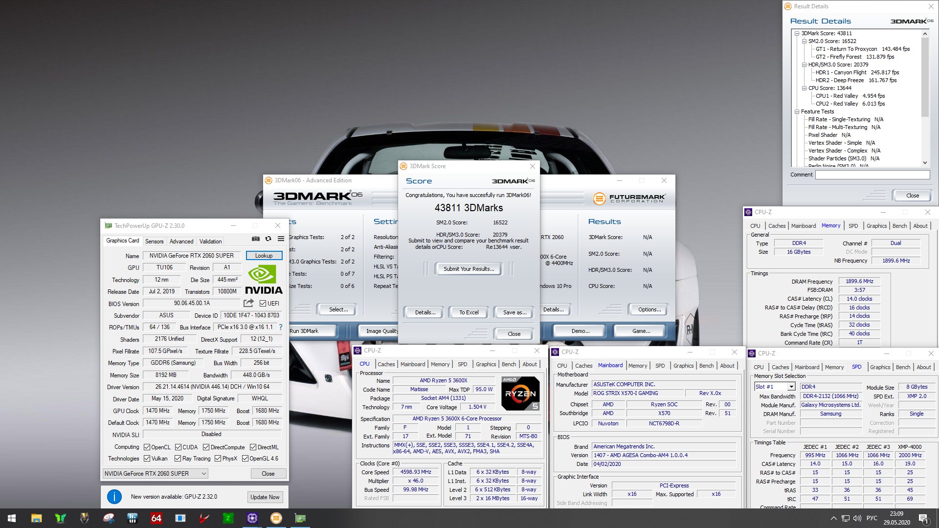This screenshot has height=528, width=939.
Task: Click the Details... button in 3DMark Score dialog
Action: (425, 312)
